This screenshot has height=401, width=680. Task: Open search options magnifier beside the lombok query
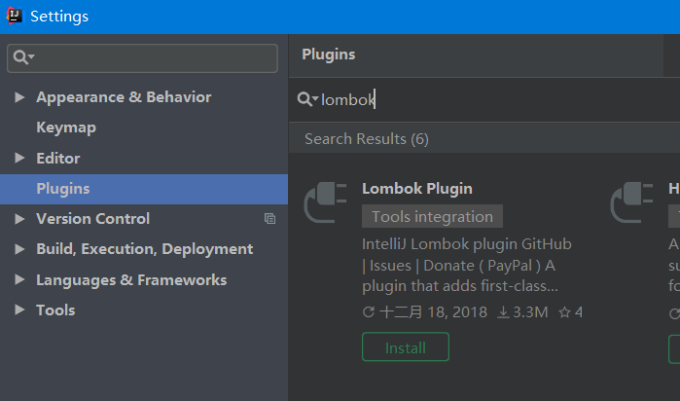point(307,99)
